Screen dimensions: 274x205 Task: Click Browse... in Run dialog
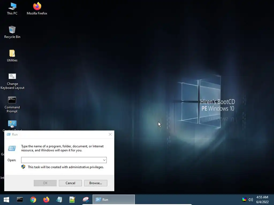(x=96, y=183)
